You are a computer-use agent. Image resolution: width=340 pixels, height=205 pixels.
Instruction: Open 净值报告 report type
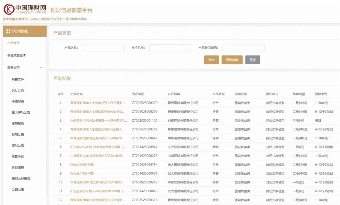[18, 101]
